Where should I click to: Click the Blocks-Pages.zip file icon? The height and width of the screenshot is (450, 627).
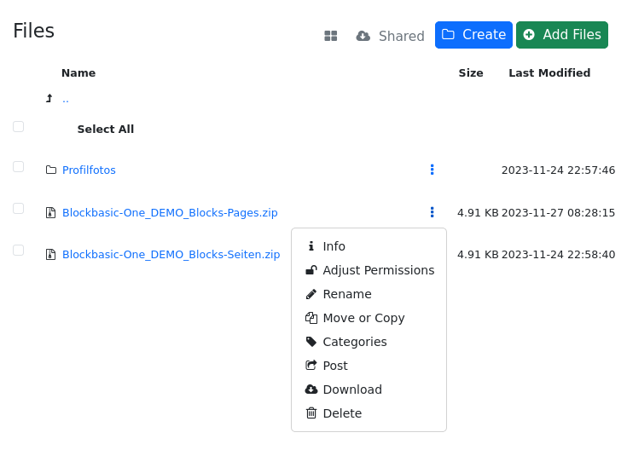point(50,213)
